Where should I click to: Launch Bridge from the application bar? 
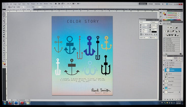click(56, 4)
